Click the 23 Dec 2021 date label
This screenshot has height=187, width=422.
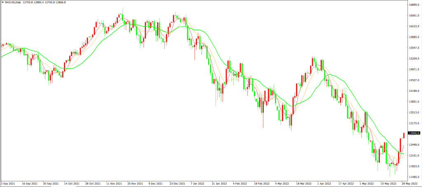click(x=177, y=183)
